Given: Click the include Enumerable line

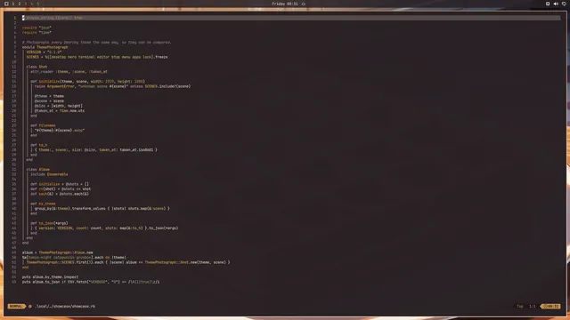Looking at the screenshot, I should 49,174.
